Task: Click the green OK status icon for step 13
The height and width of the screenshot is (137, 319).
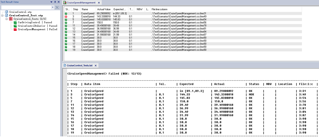Action: point(66,32)
